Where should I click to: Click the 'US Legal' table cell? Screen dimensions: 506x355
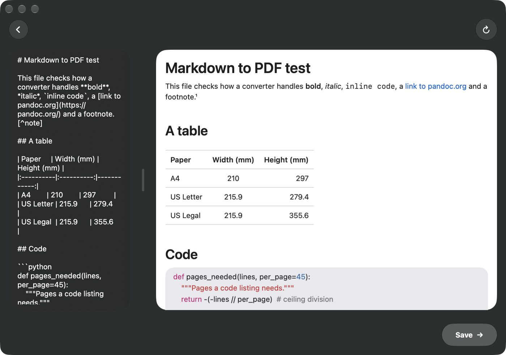[185, 216]
